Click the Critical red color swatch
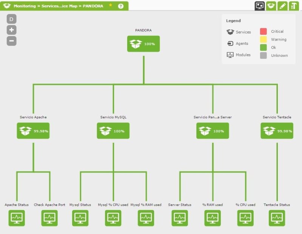 pyautogui.click(x=263, y=31)
